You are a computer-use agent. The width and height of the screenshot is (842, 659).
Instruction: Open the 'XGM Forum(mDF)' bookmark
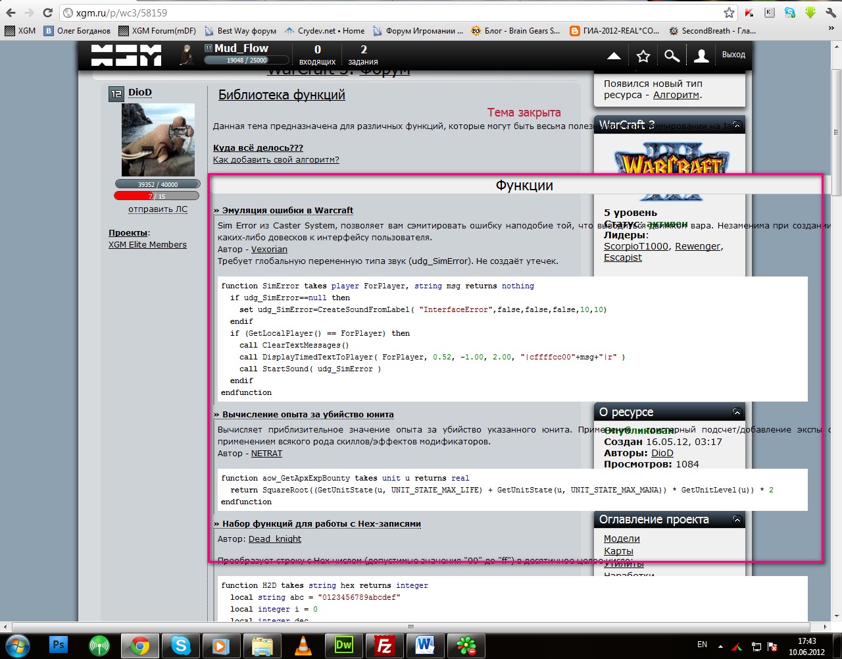coord(158,30)
